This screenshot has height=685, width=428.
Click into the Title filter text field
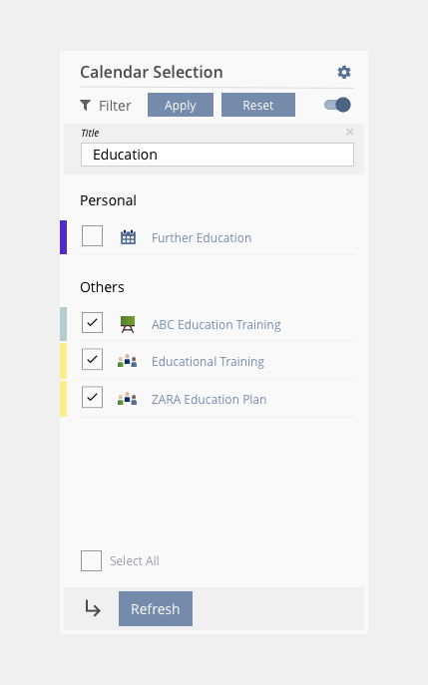click(217, 155)
